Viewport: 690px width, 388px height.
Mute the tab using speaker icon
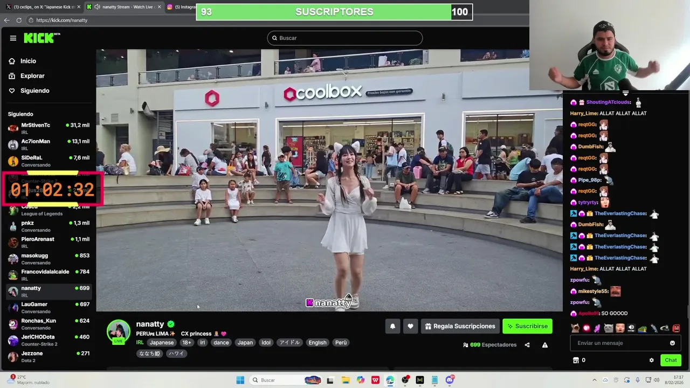pos(96,7)
